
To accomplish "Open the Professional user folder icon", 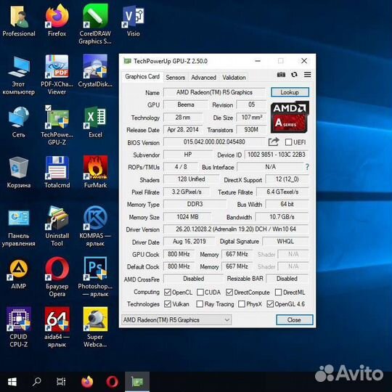I will (x=19, y=21).
